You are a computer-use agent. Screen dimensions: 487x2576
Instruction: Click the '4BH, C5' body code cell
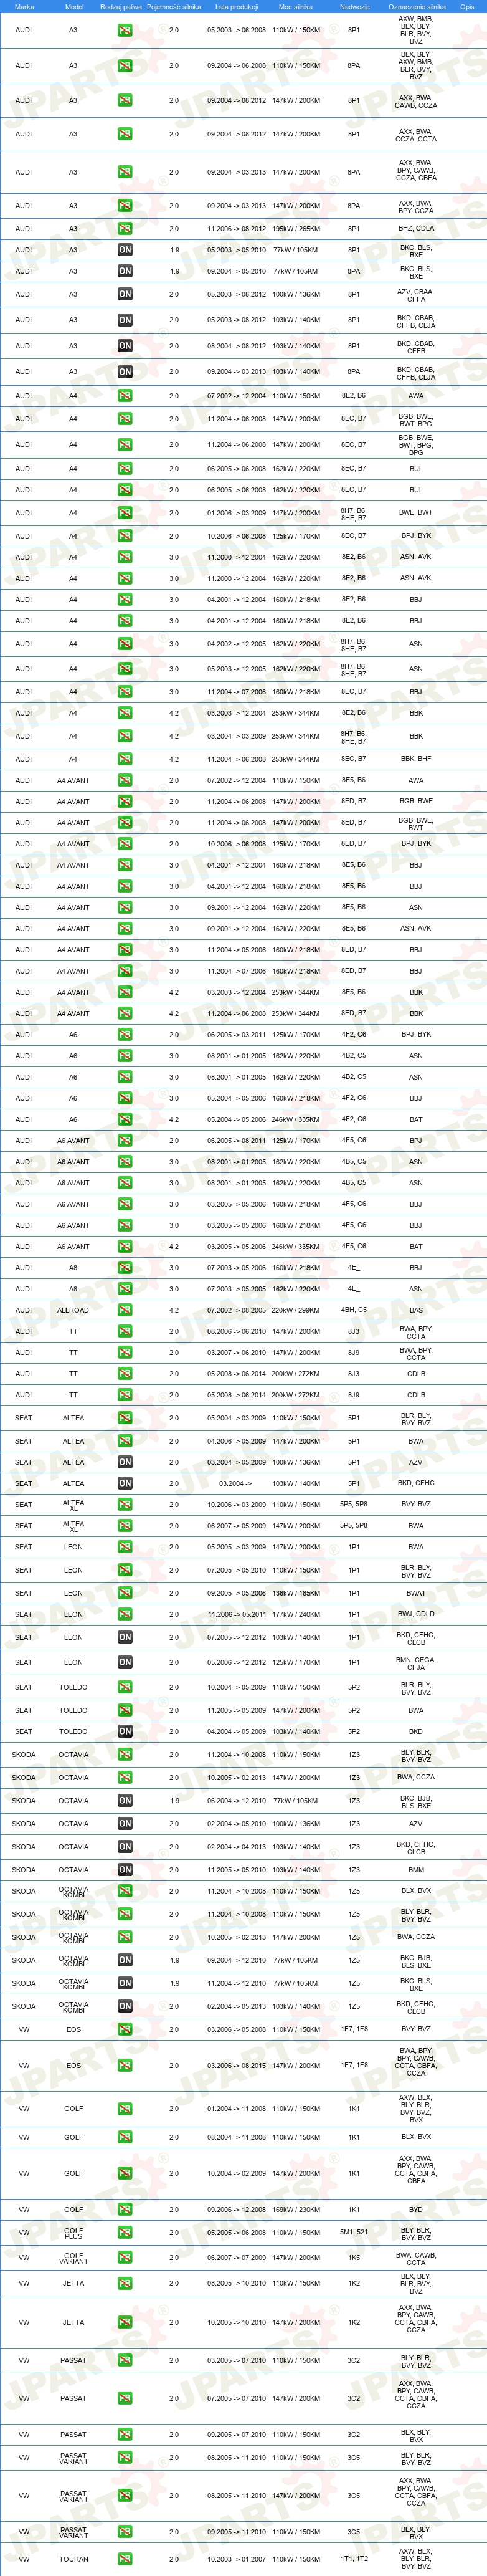[x=354, y=1310]
